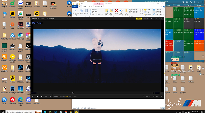Screen dimensions: 205x113
Task: Pause the video in PotPlayer
Action: [x=33, y=96]
